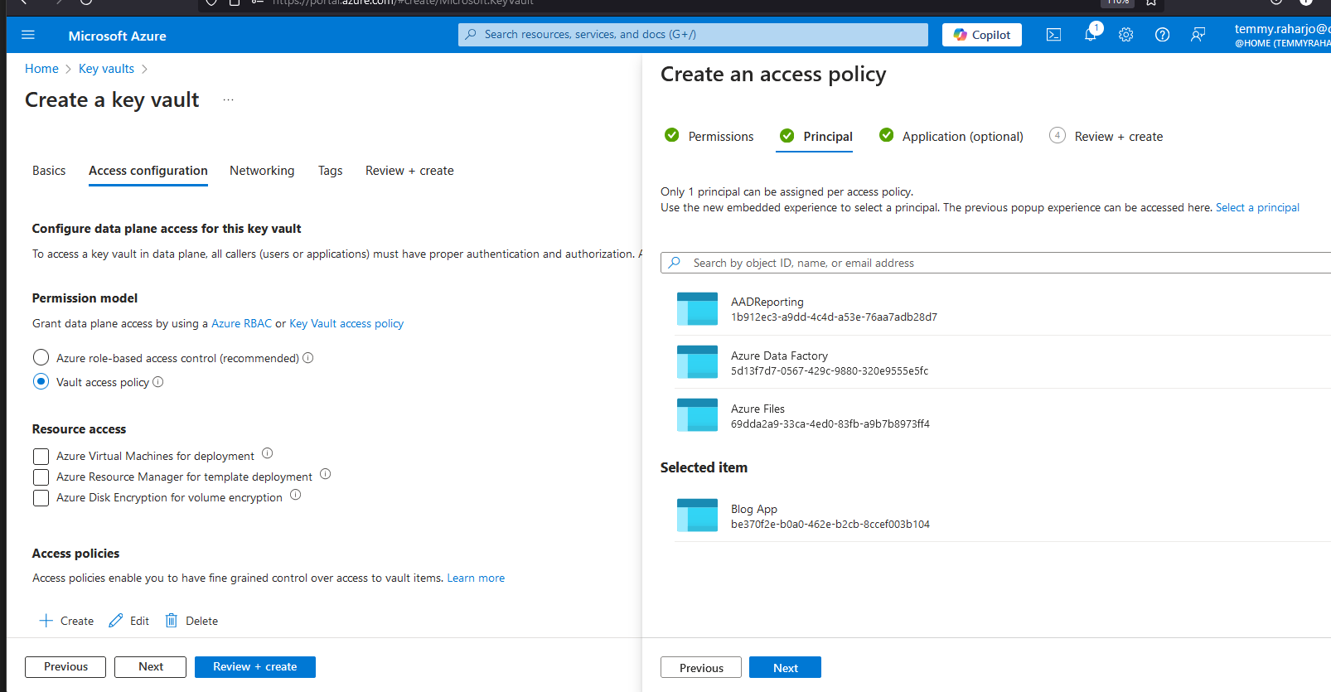Click the AADReporting name in results
Image resolution: width=1331 pixels, height=692 pixels.
[x=767, y=302]
